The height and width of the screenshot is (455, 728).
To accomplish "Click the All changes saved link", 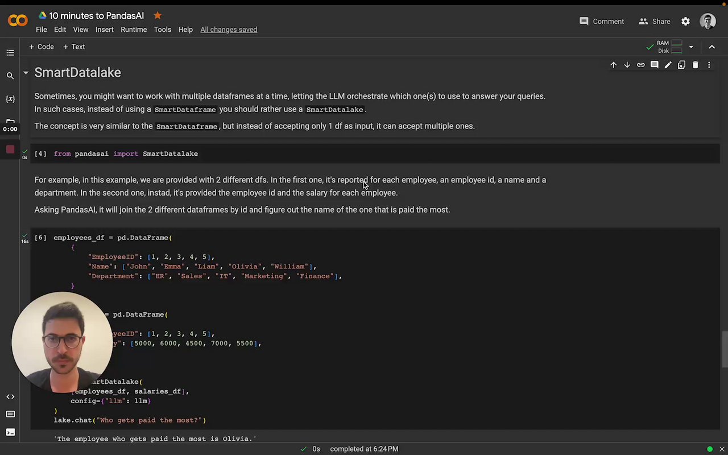I will pos(229,30).
